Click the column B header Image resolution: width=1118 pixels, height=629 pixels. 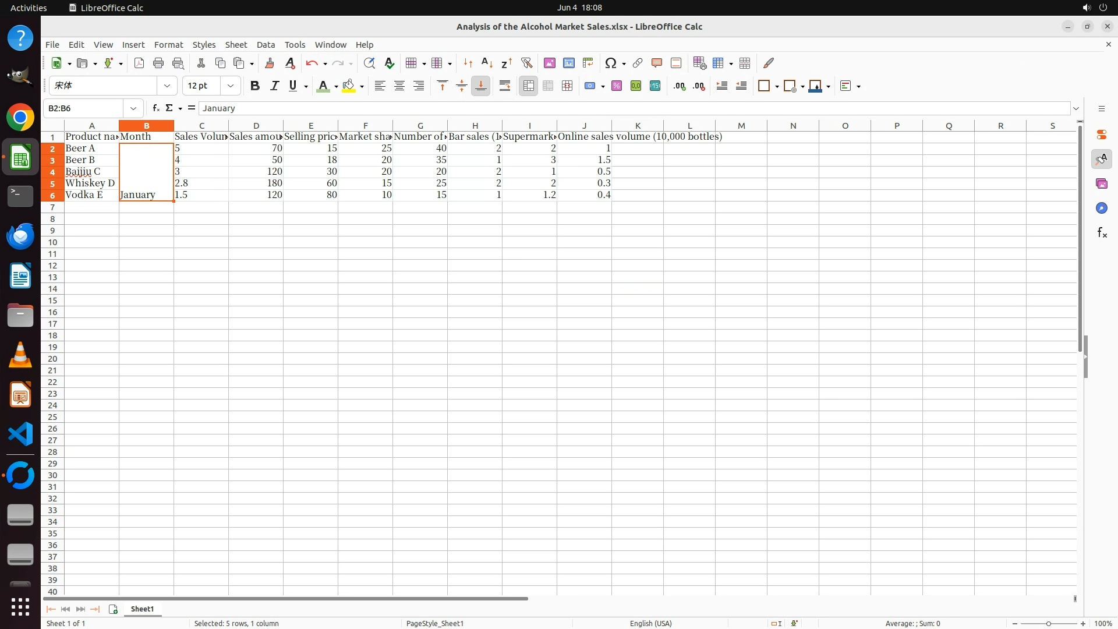click(146, 126)
